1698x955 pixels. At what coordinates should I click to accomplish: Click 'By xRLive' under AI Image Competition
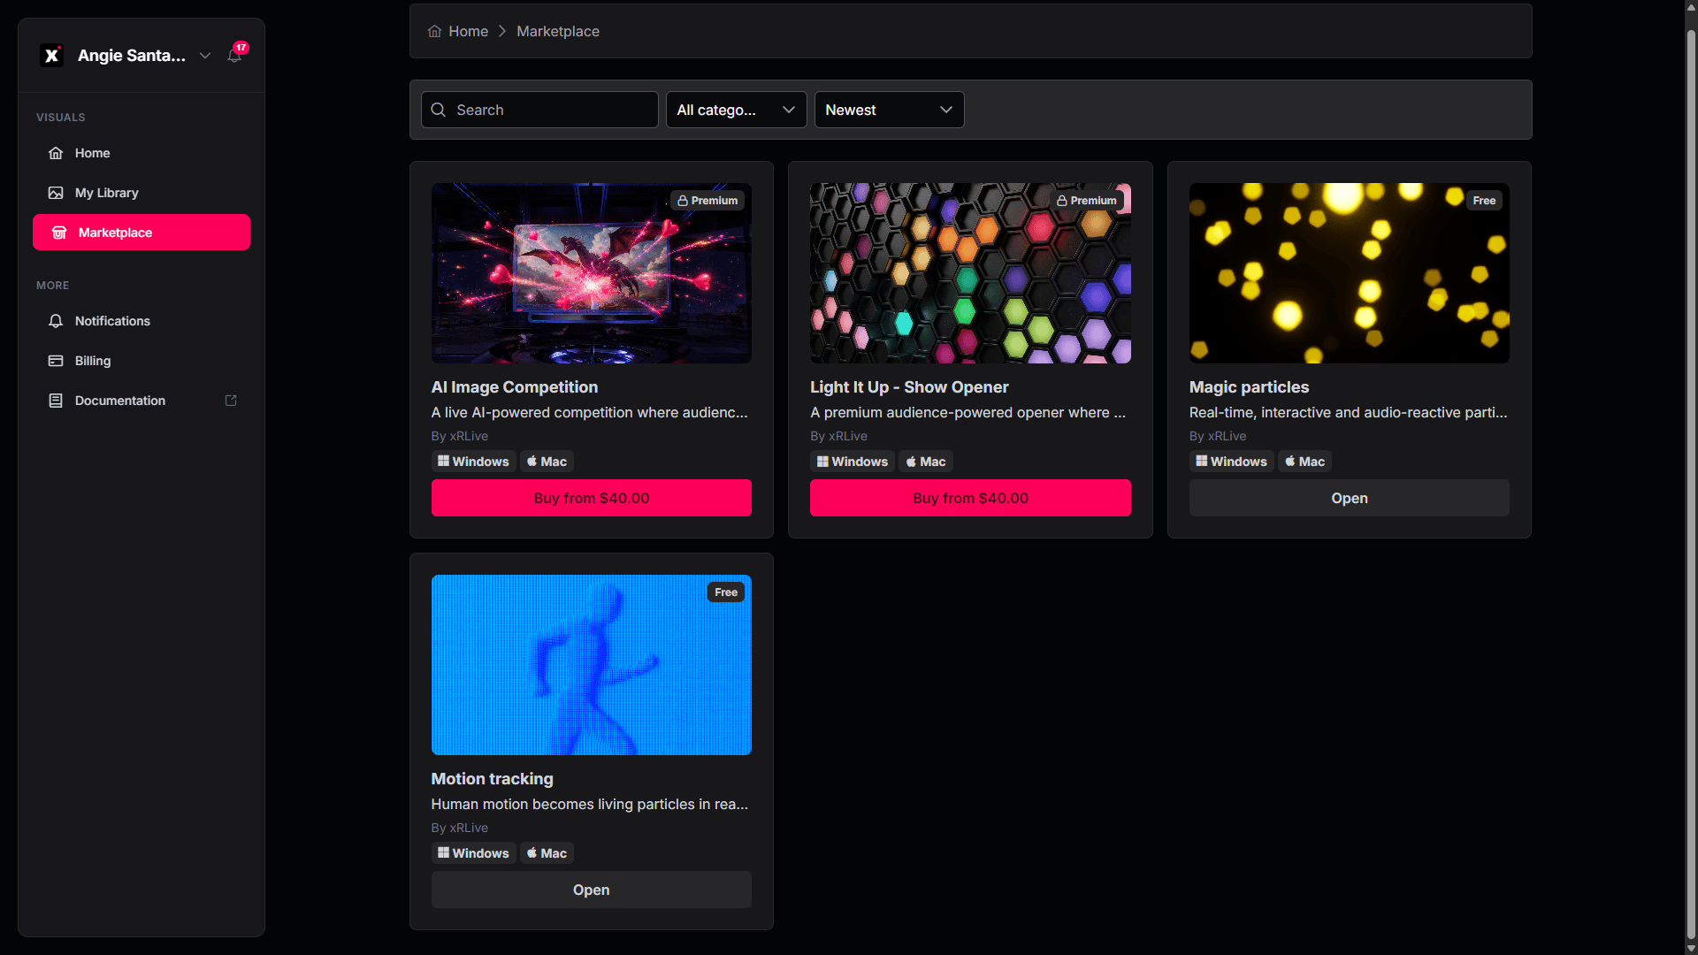pos(460,436)
